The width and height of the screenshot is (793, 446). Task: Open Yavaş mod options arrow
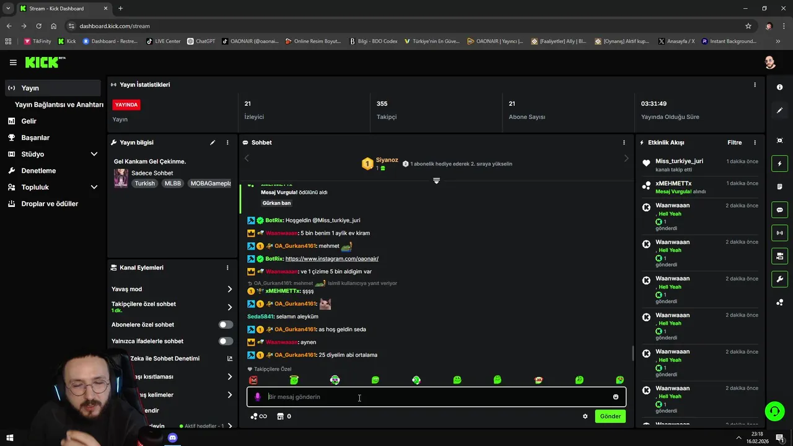(230, 289)
